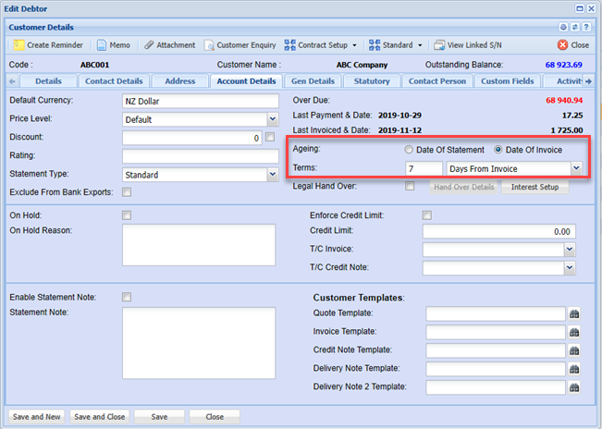Viewport: 602px width, 429px height.
Task: Click the help question mark icon
Action: [586, 28]
